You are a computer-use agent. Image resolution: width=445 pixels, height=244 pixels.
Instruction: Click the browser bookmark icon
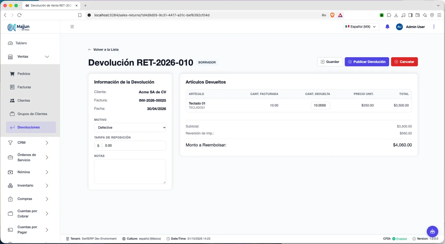click(80, 15)
